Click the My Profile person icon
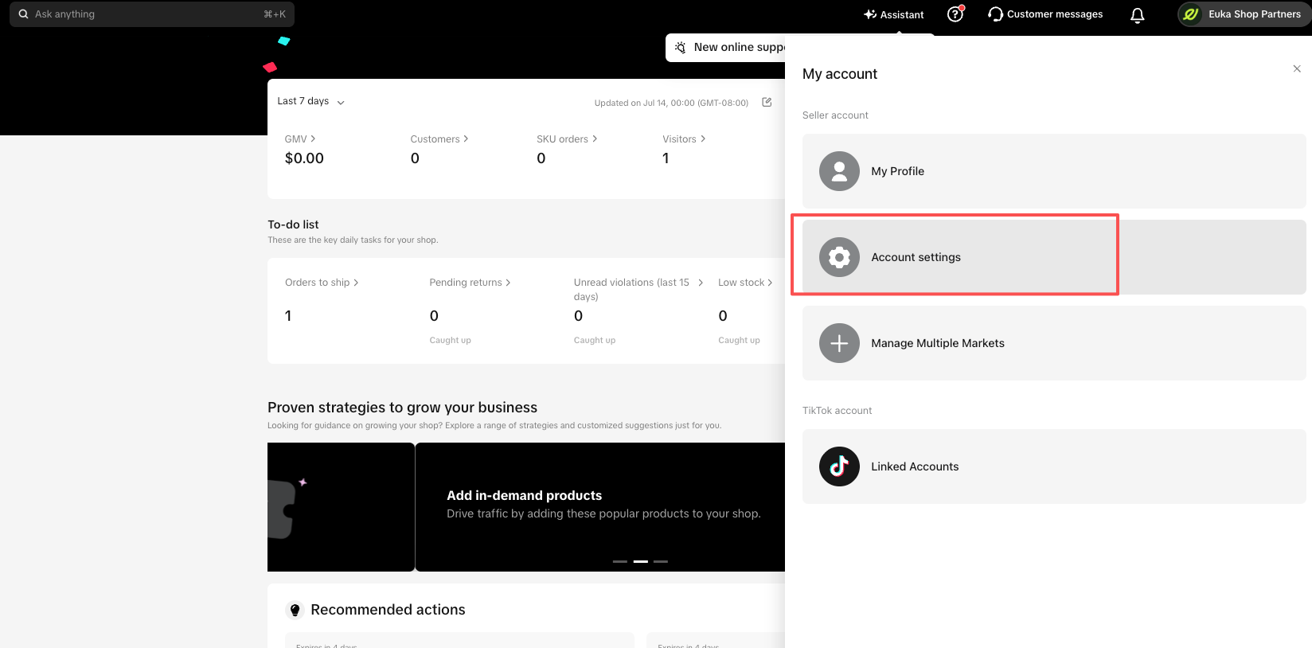1312x648 pixels. click(839, 171)
